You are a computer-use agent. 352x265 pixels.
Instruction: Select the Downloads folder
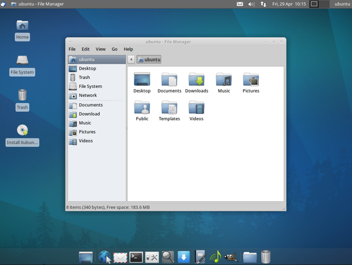pyautogui.click(x=197, y=79)
